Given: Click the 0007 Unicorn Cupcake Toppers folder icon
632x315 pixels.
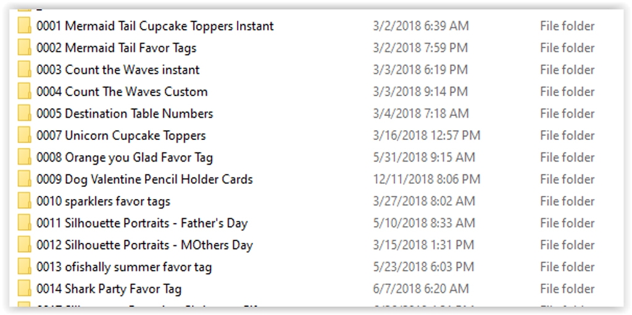Looking at the screenshot, I should (25, 136).
